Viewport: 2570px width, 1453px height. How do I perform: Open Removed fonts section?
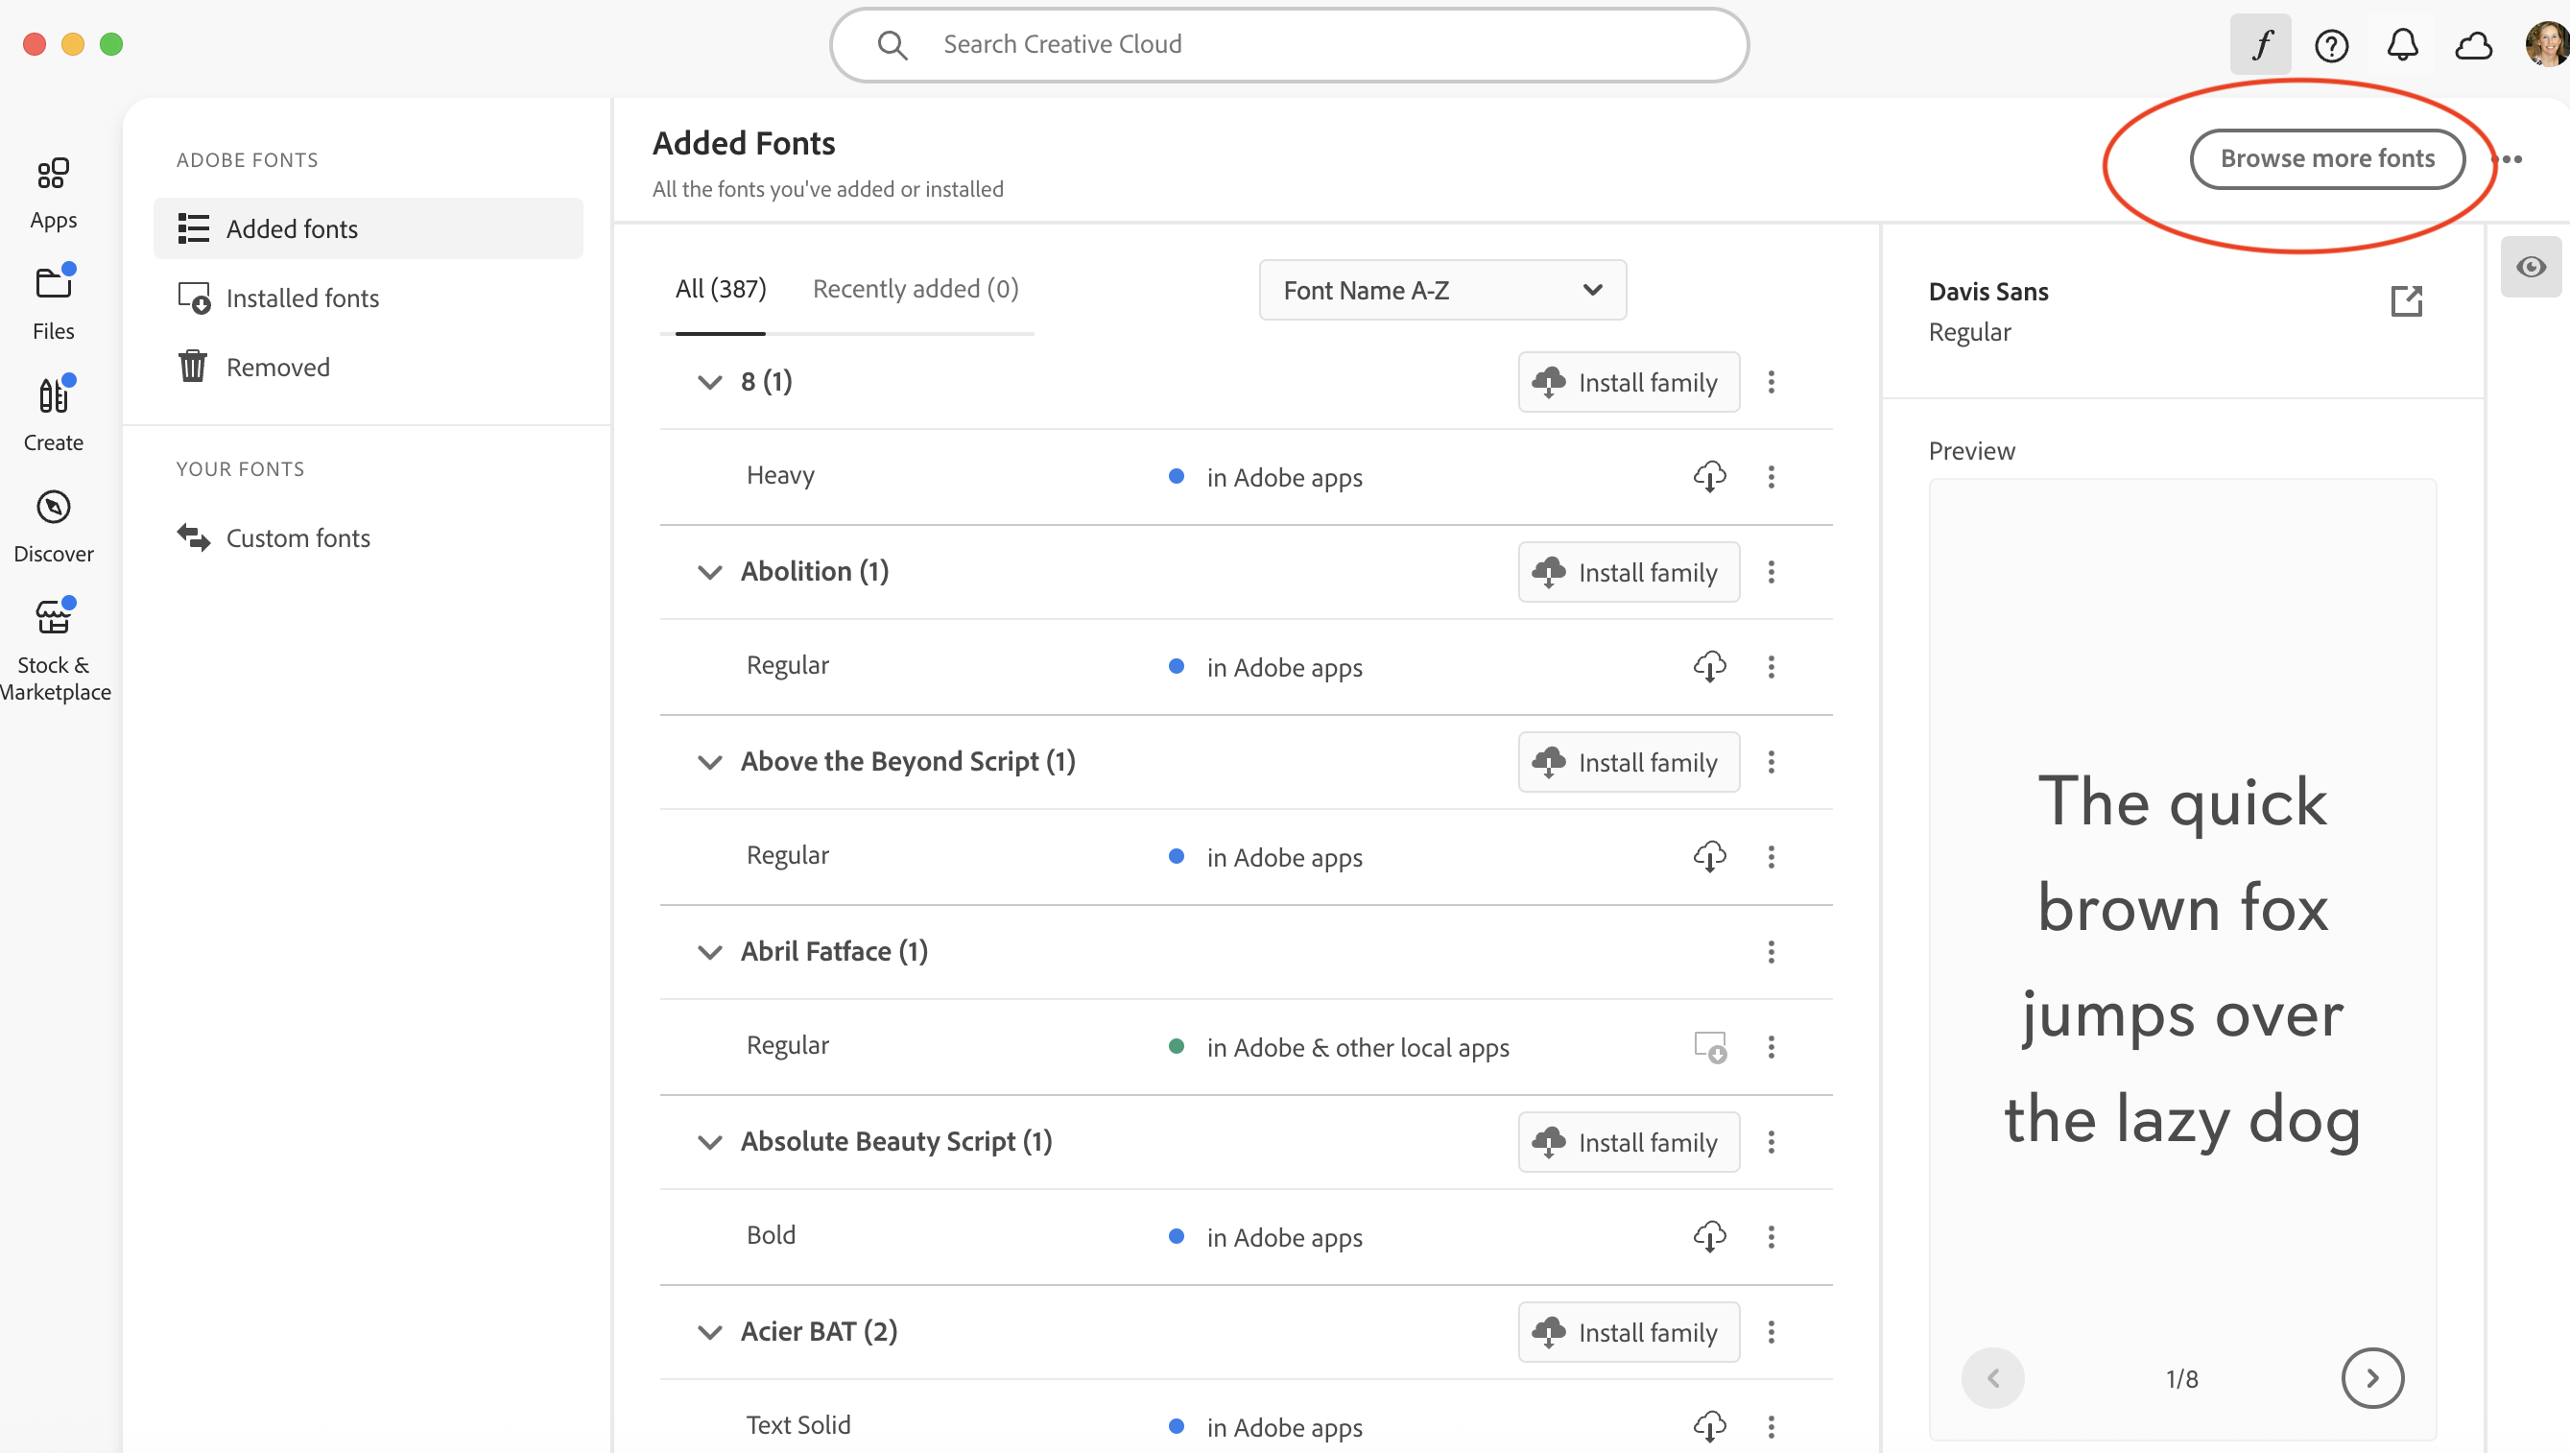click(369, 368)
